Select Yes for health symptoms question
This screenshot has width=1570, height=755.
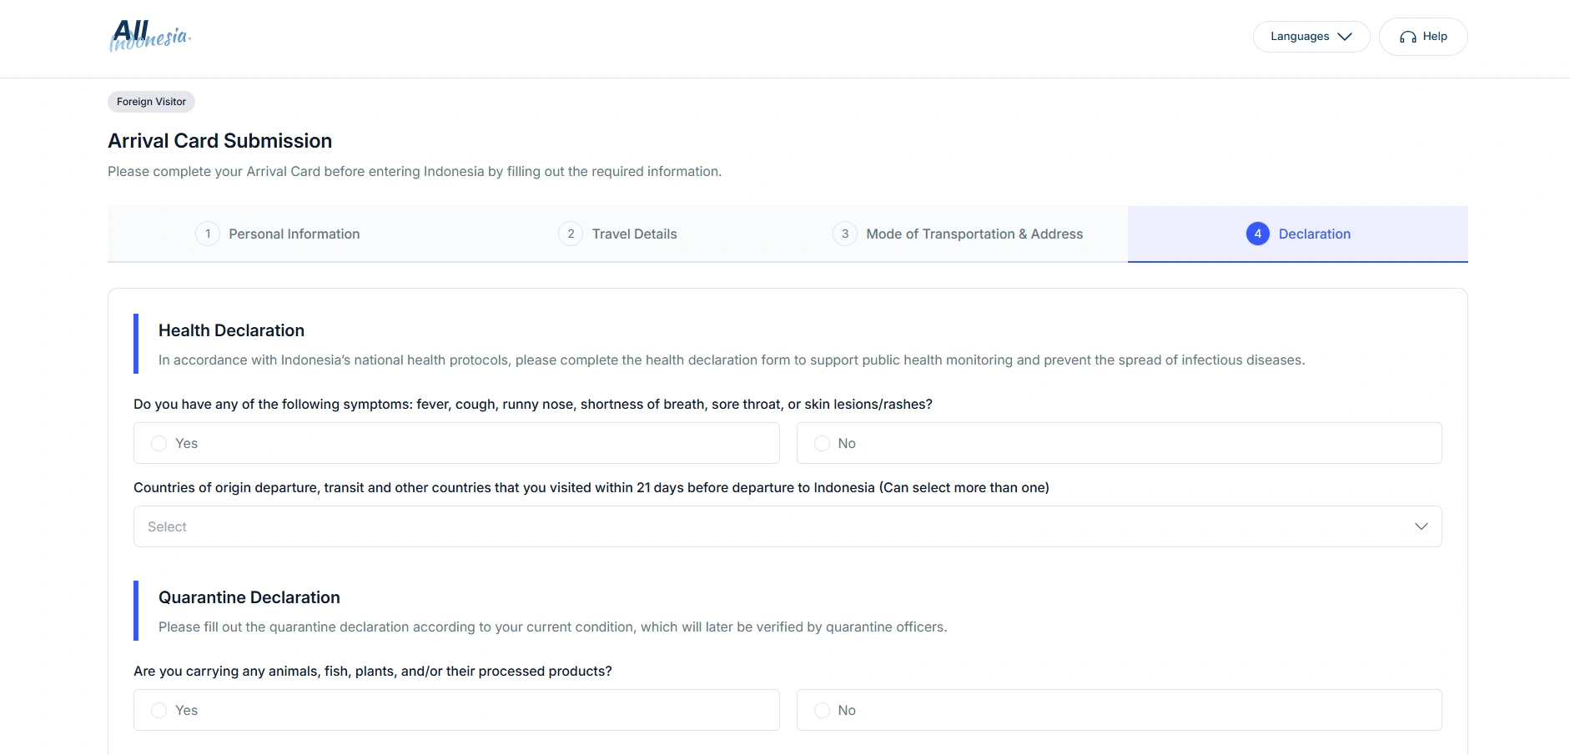coord(159,443)
